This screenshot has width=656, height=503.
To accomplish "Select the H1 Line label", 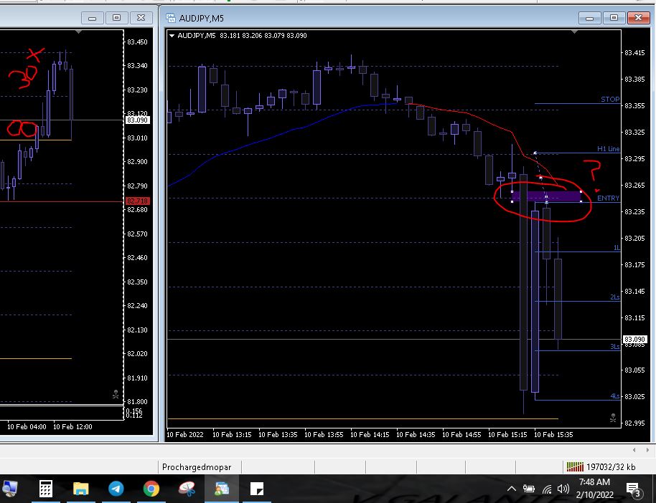I will pos(609,149).
